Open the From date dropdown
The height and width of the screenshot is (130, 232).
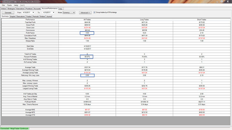pos(33,12)
